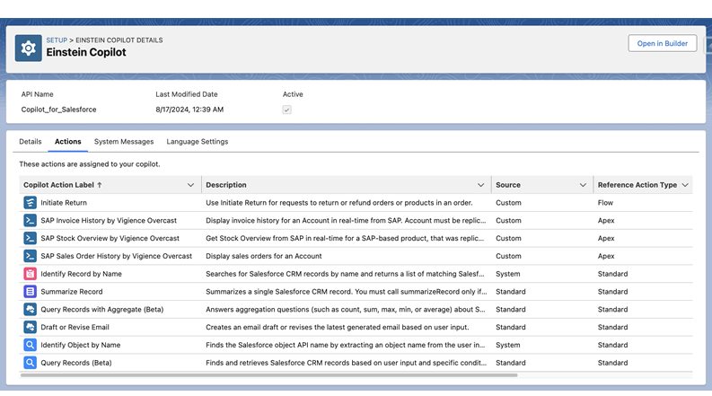Follow the SETUP breadcrumb link

point(57,40)
